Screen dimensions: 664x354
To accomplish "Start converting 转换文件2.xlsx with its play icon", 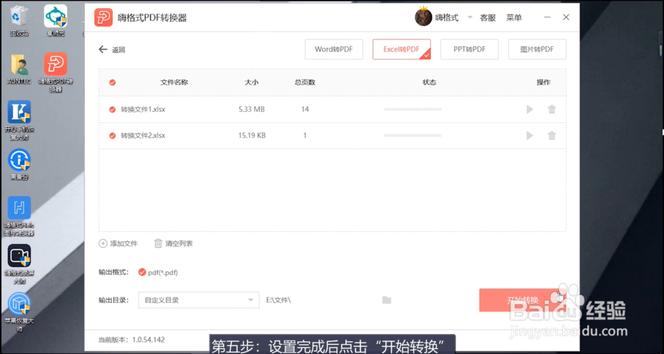I will (x=529, y=135).
